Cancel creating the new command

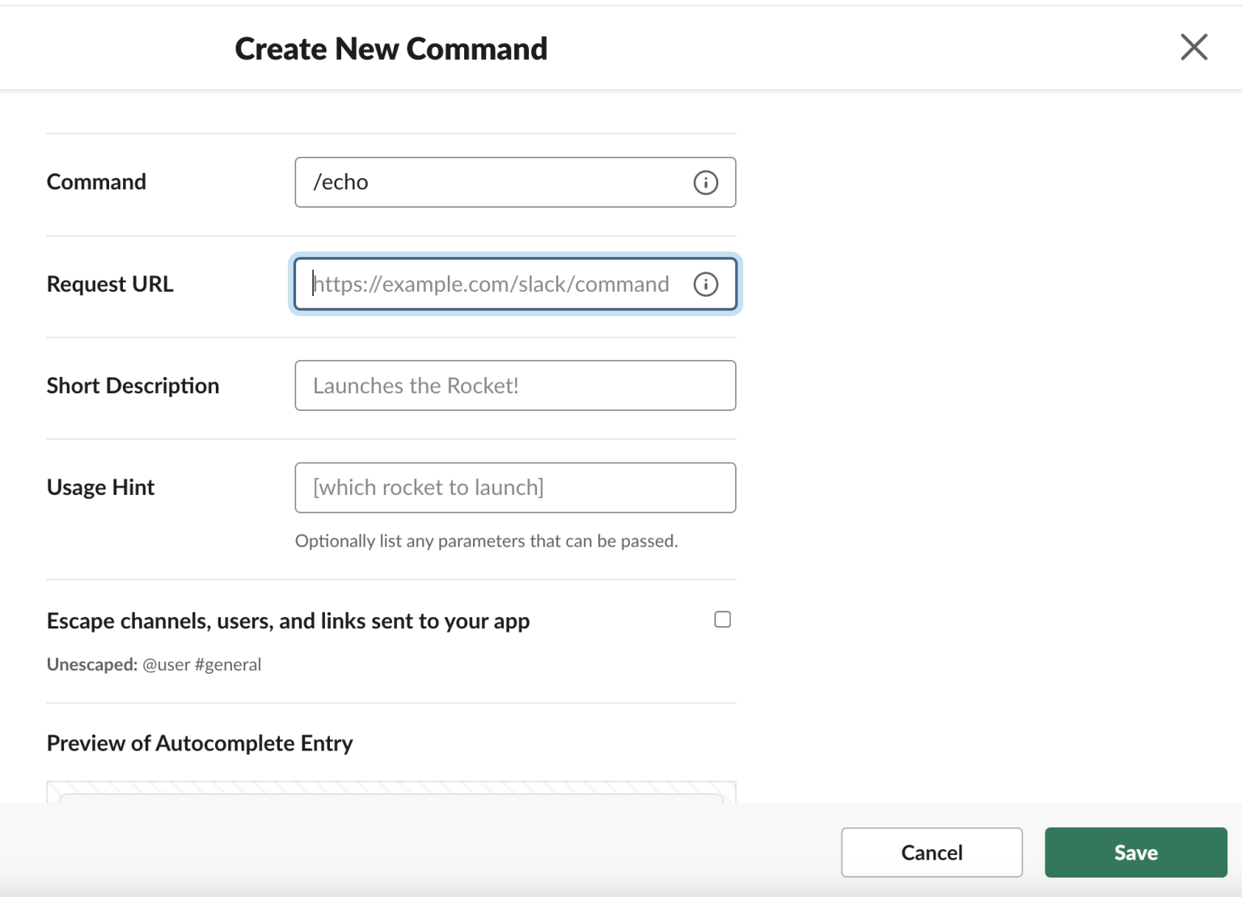pos(931,852)
